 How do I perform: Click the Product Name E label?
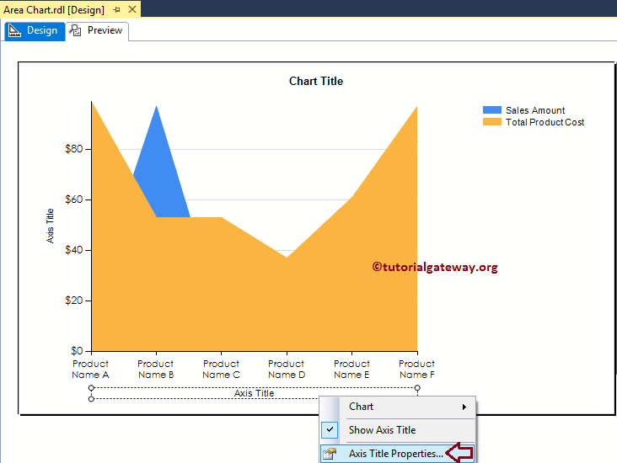click(351, 369)
